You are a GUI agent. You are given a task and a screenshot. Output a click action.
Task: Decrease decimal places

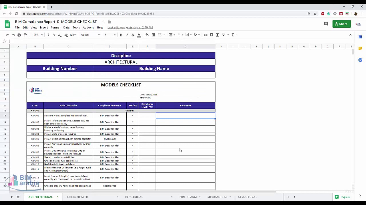(x=60, y=35)
